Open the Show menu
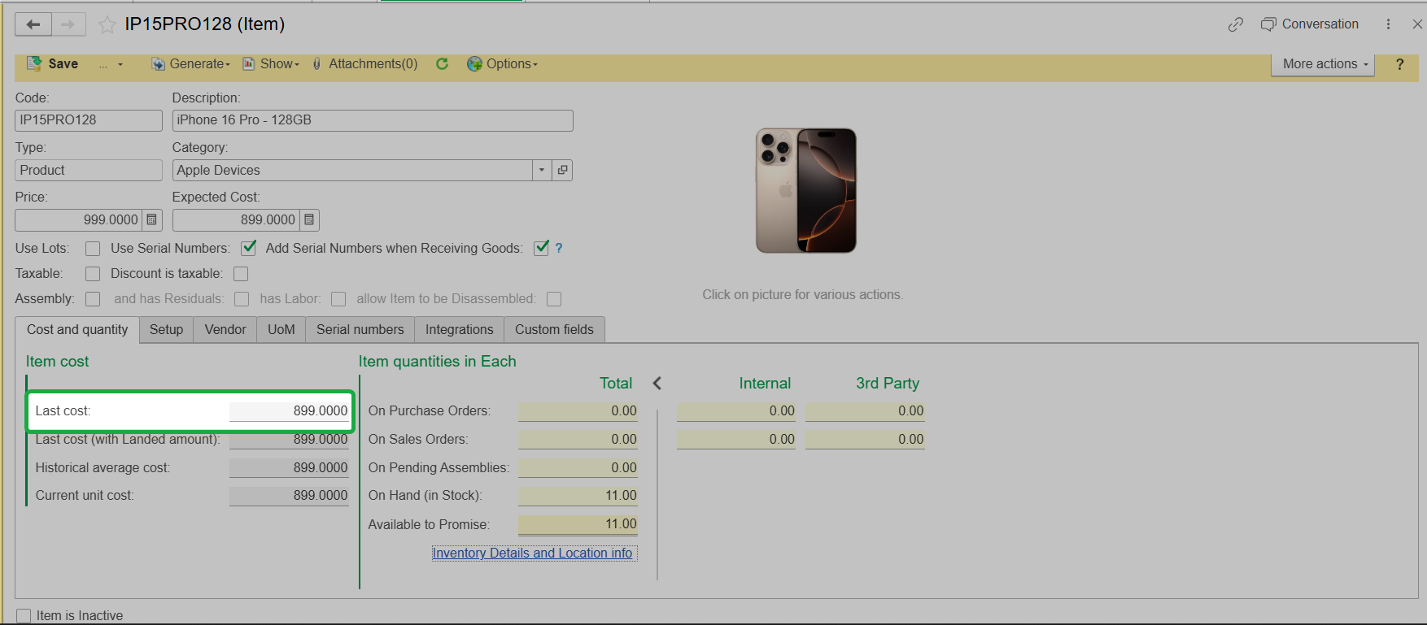Screen dimensions: 1427x625 click(x=272, y=63)
